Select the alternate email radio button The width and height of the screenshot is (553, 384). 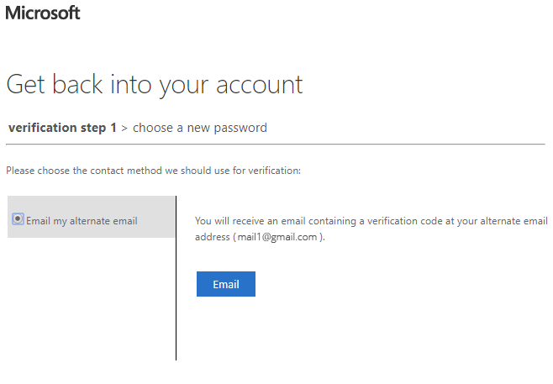pos(18,219)
